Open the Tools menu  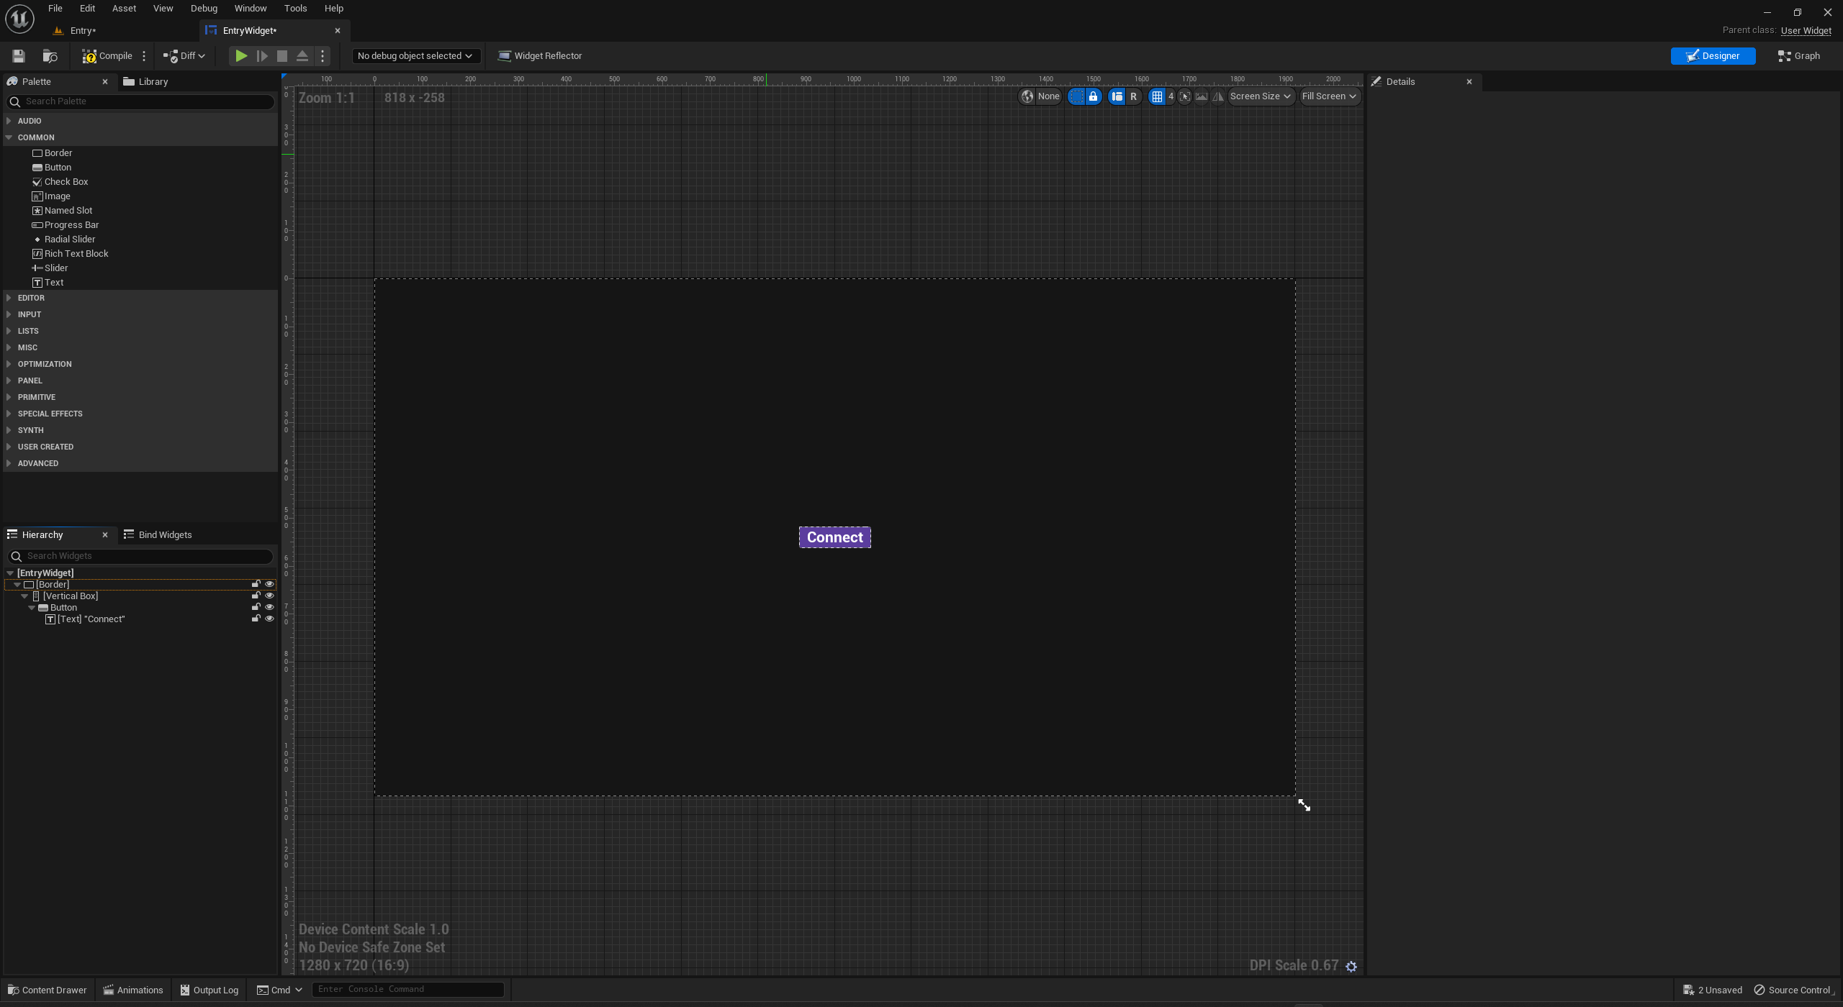tap(294, 9)
